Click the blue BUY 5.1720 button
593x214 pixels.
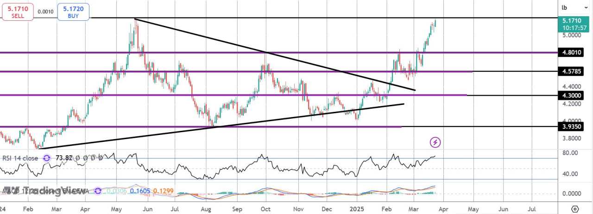[73, 11]
